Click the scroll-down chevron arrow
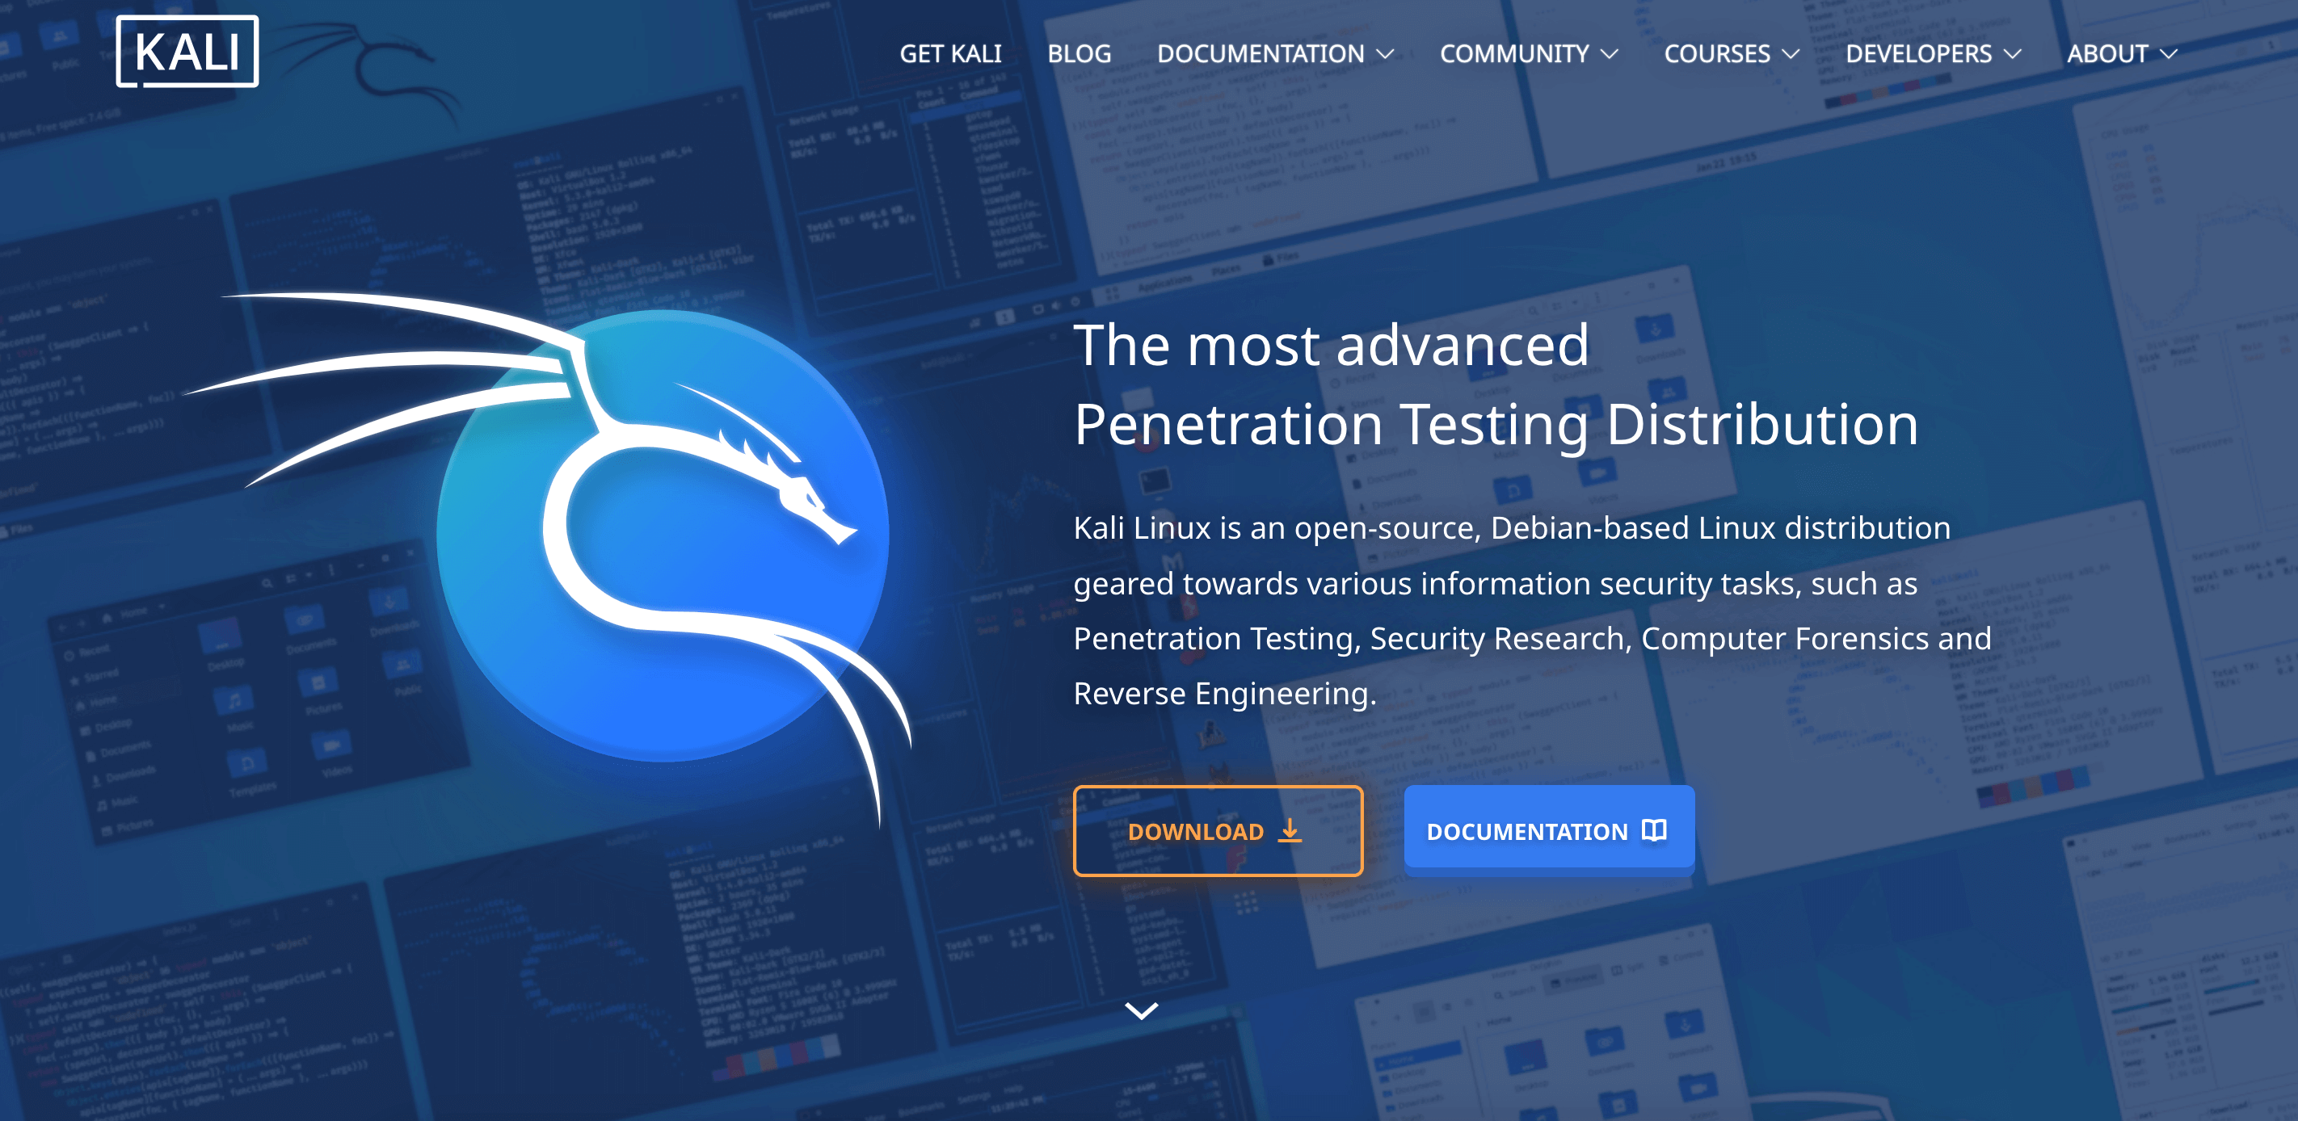Image resolution: width=2298 pixels, height=1121 pixels. tap(1141, 1010)
